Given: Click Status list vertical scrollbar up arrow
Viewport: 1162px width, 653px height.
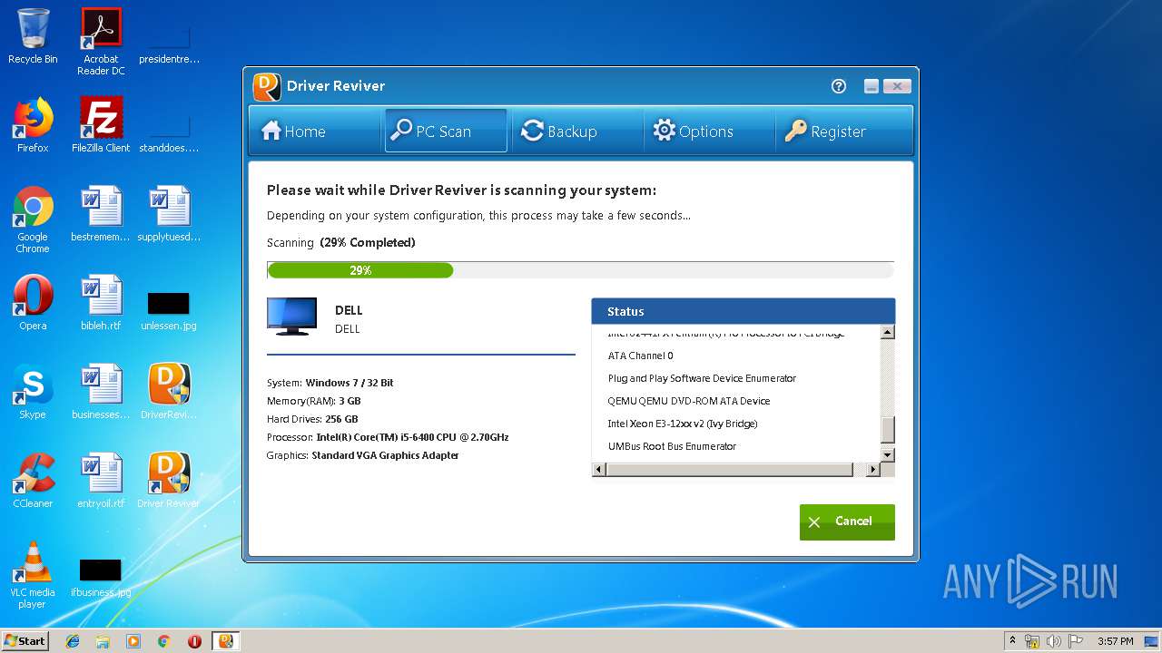Looking at the screenshot, I should pyautogui.click(x=888, y=332).
